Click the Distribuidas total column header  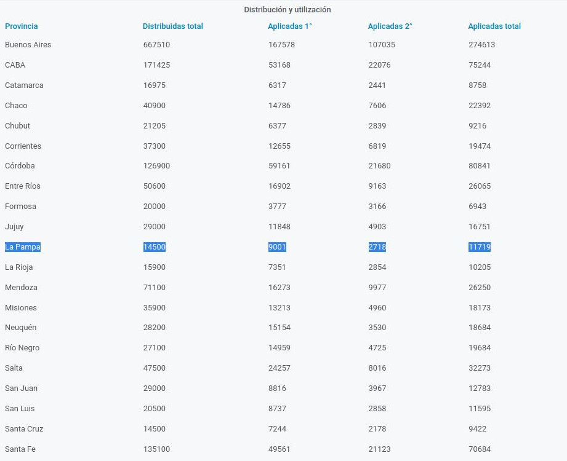[173, 26]
